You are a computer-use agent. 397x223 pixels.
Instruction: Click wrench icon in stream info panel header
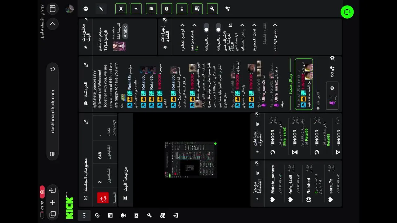(x=86, y=47)
